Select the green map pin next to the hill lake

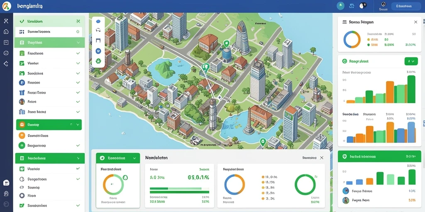click(205, 67)
